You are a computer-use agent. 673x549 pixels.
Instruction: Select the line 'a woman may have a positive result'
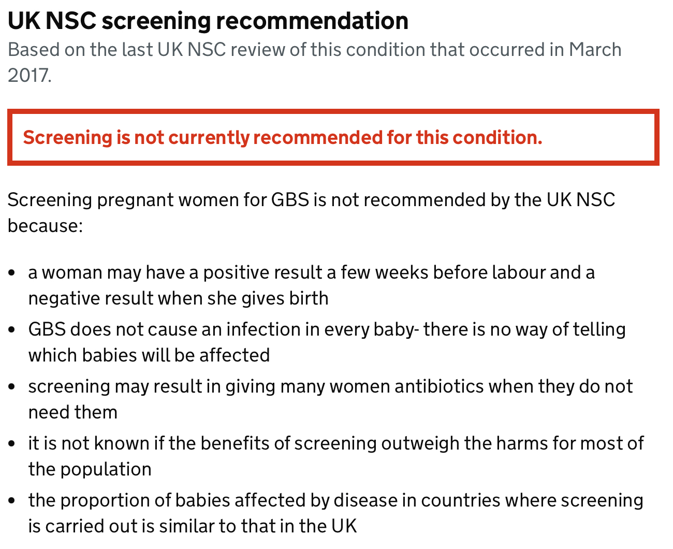click(311, 272)
